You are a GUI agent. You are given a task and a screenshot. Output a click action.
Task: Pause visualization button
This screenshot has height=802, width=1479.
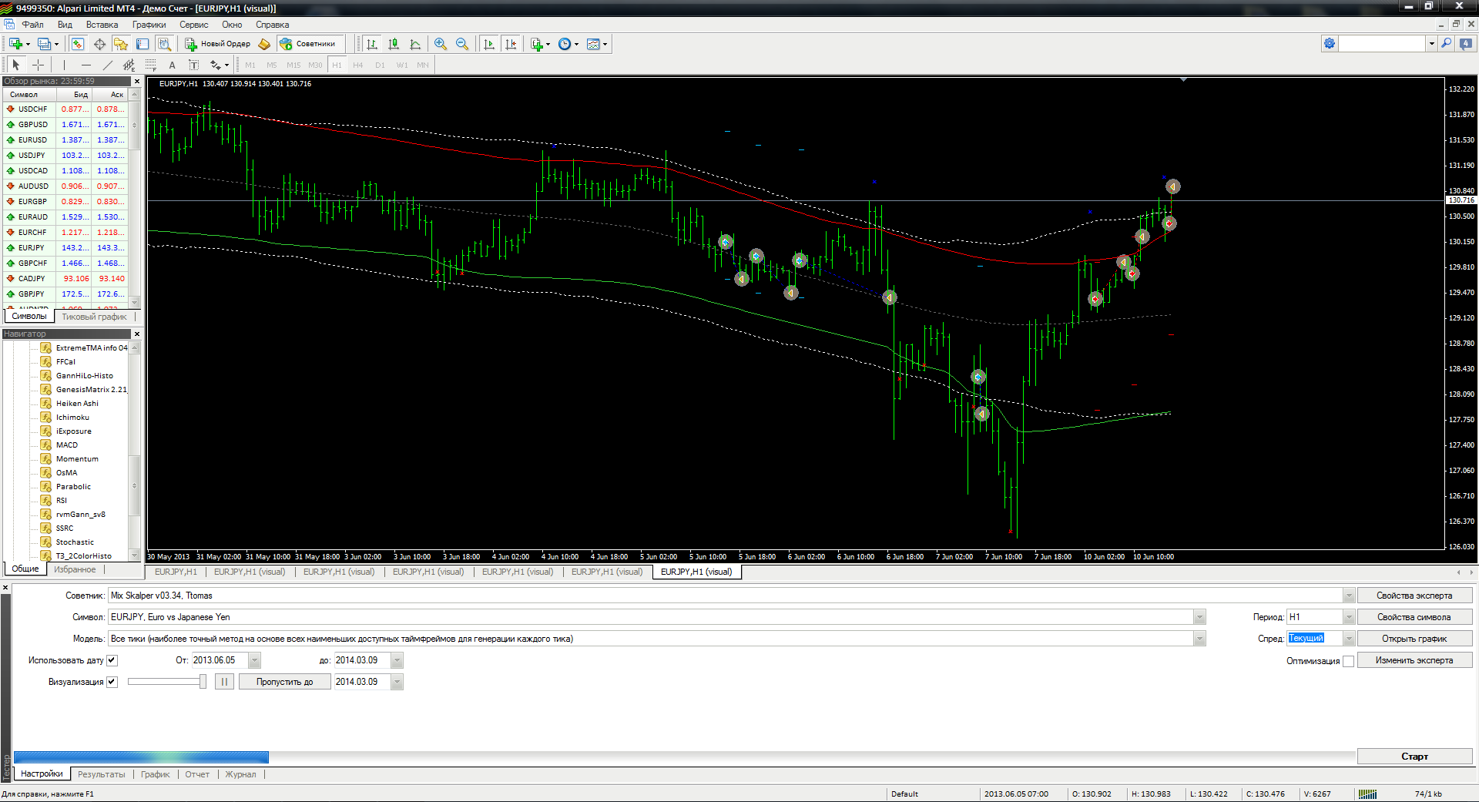[x=224, y=682]
